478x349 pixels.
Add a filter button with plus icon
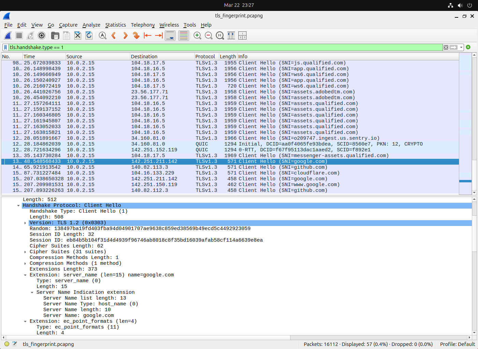pos(468,47)
